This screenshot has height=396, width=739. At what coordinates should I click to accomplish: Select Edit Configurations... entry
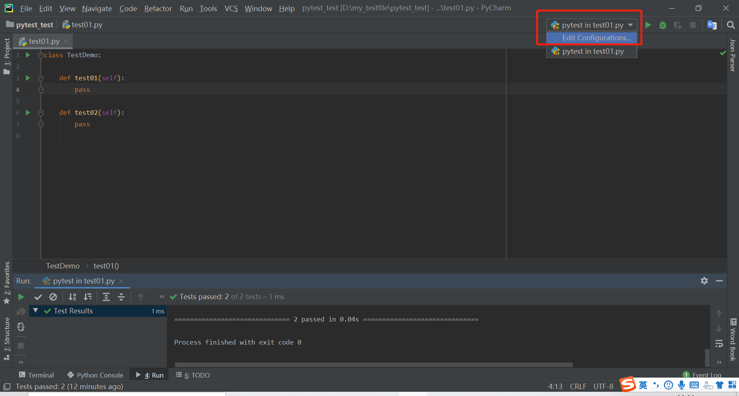[x=592, y=38]
